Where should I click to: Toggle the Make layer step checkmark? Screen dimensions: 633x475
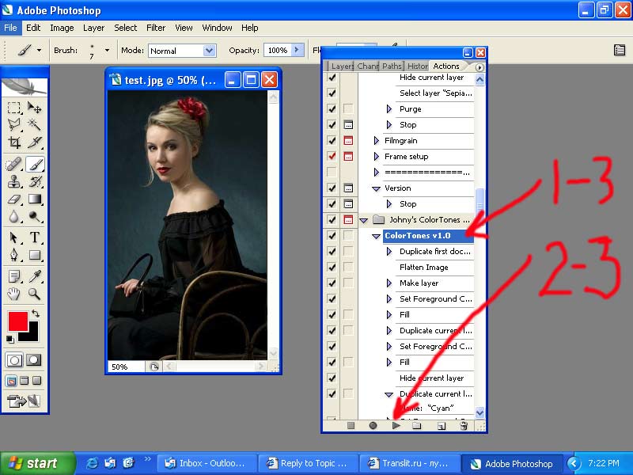tap(332, 283)
